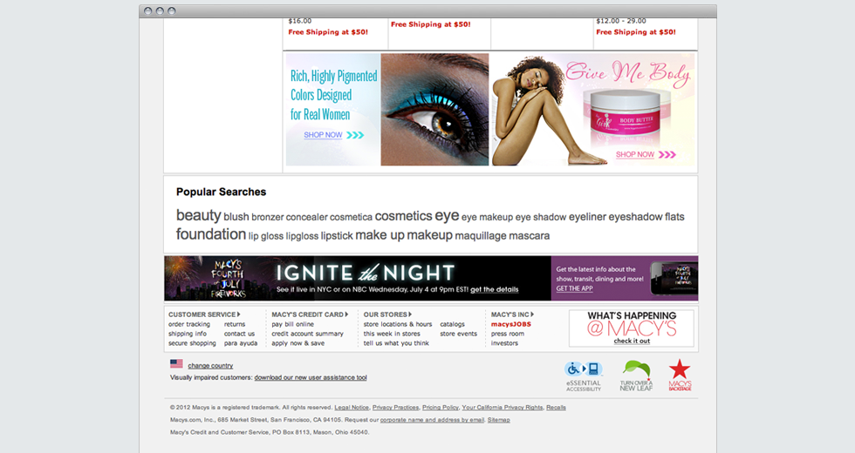The height and width of the screenshot is (453, 855).
Task: Expand the Macy's Inc heading
Action: click(512, 314)
